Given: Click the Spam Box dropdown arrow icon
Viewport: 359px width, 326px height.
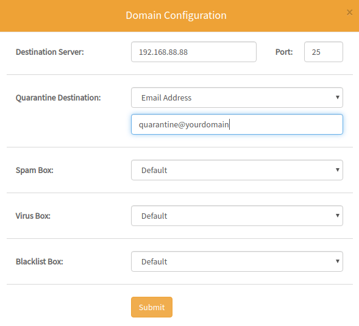Looking at the screenshot, I should 338,169.
